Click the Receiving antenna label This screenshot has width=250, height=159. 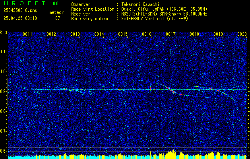91,19
